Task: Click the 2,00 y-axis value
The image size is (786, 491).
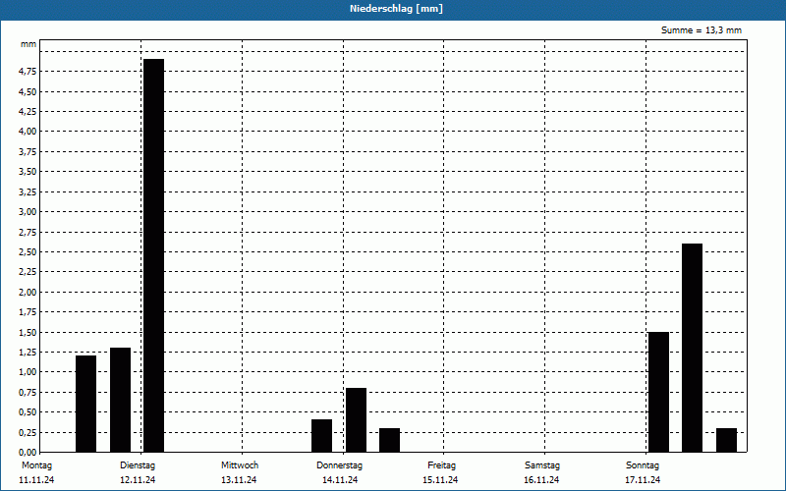Action: coord(28,292)
